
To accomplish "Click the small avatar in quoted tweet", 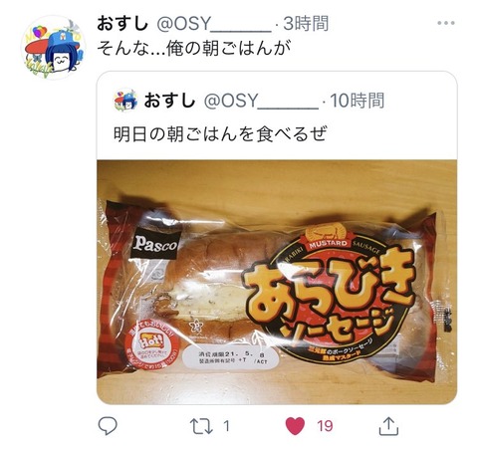I will click(x=125, y=100).
